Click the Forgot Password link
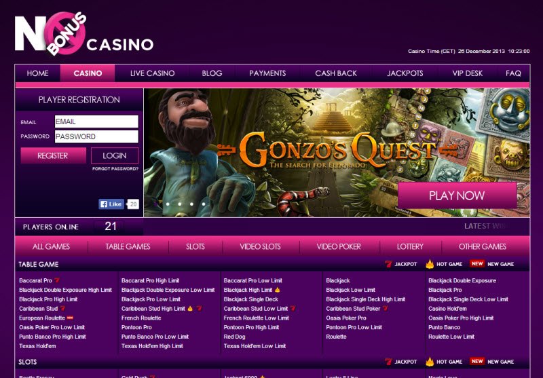 tap(115, 169)
